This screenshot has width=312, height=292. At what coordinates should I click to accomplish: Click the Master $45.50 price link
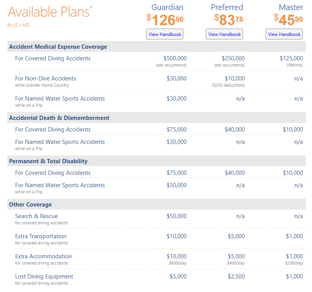(288, 20)
